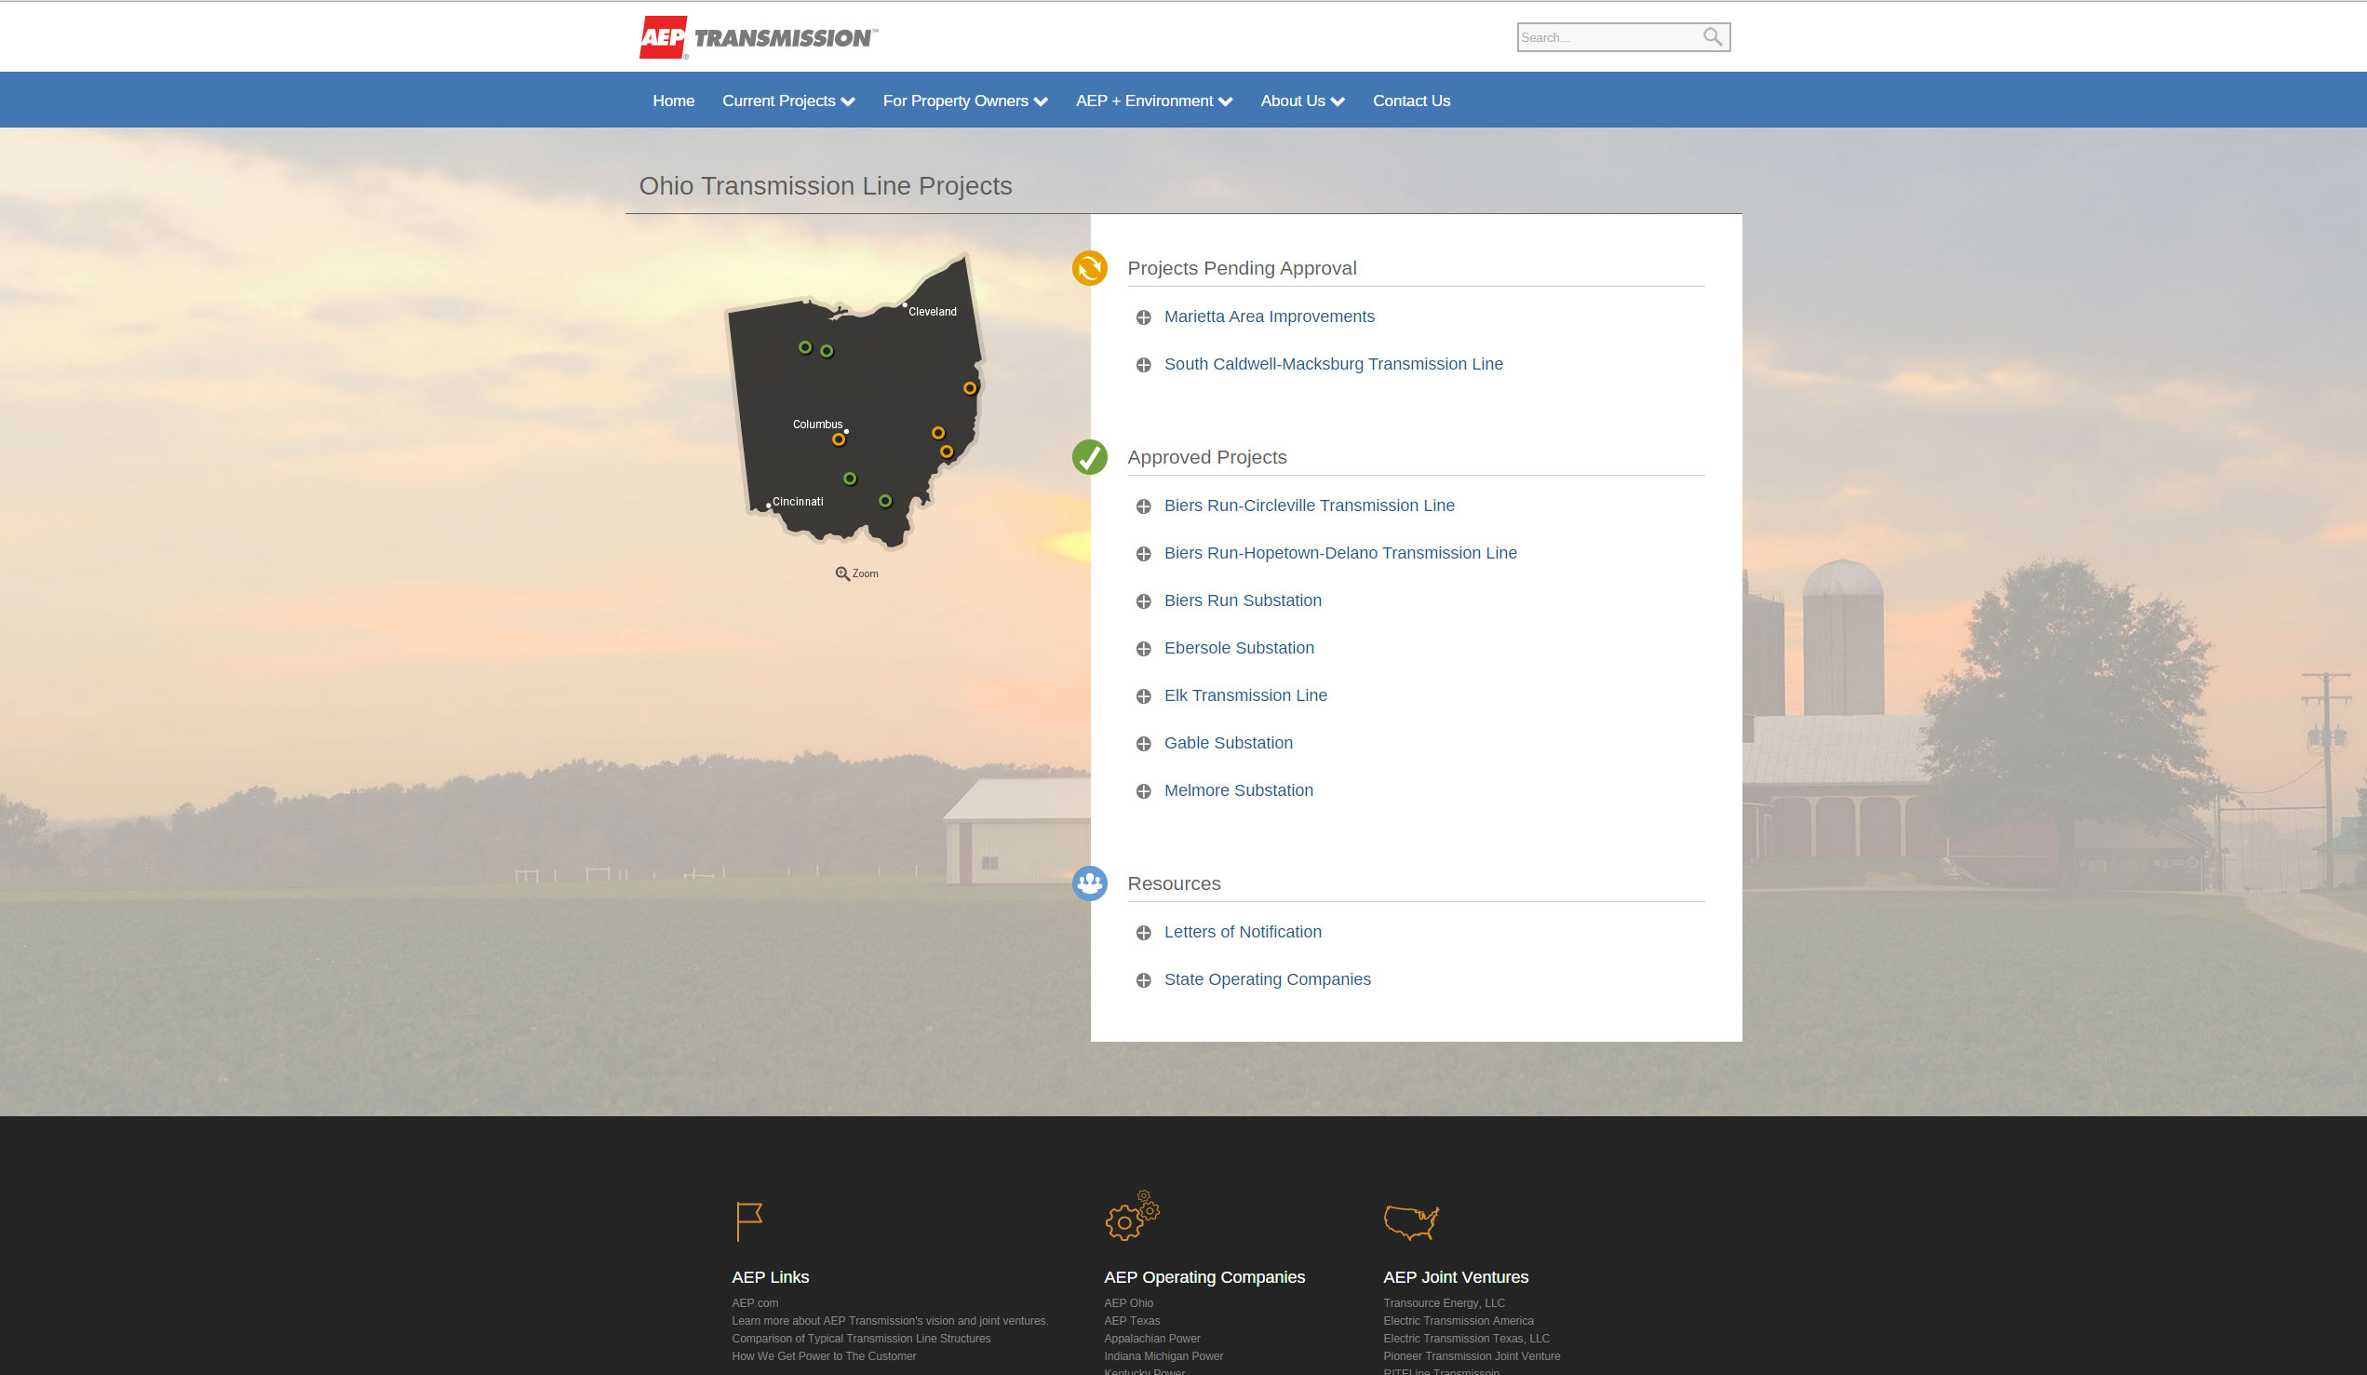Click AEP Texas footer link
This screenshot has width=2367, height=1375.
tap(1131, 1320)
